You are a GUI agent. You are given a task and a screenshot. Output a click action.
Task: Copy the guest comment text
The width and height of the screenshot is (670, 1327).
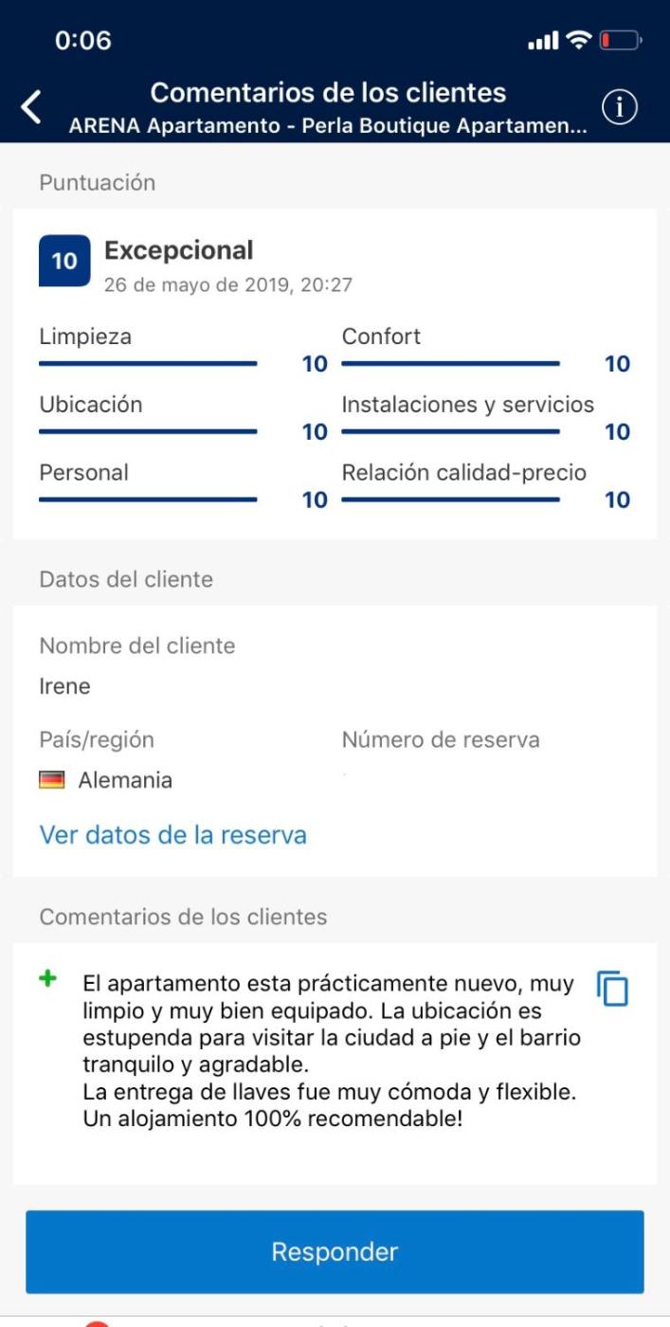tap(613, 988)
